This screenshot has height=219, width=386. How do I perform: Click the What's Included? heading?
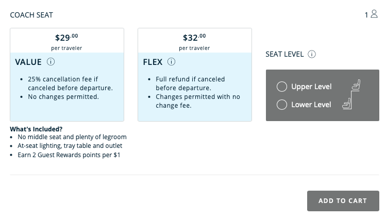pyautogui.click(x=36, y=129)
